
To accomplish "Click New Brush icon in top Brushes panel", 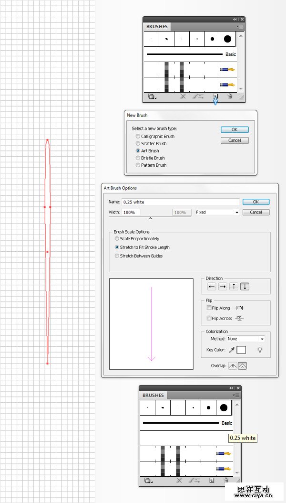I will pos(215,96).
